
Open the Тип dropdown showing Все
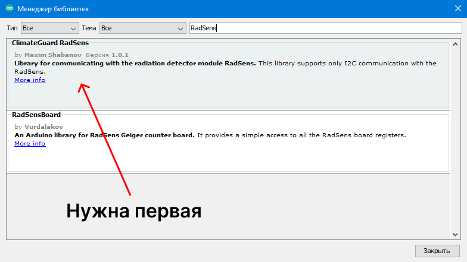coord(50,28)
